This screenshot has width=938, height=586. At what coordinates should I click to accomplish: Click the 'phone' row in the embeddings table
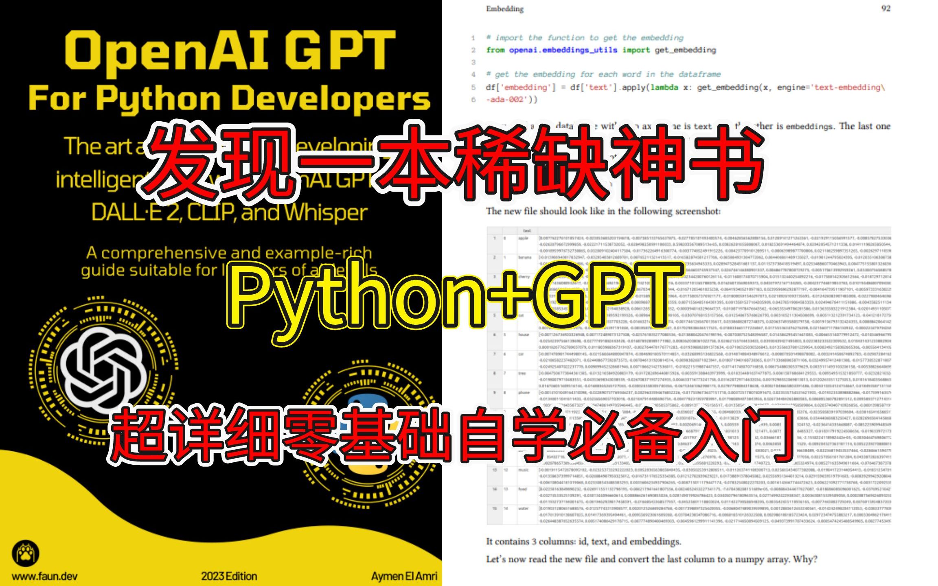pyautogui.click(x=689, y=398)
